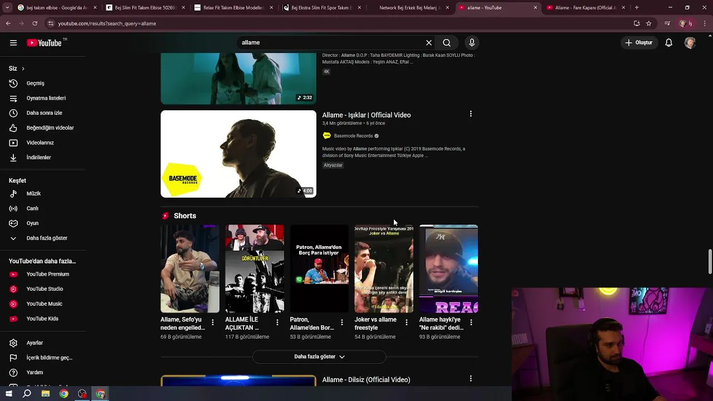Image resolution: width=713 pixels, height=401 pixels.
Task: Open options menu for Dilsiz video
Action: click(x=471, y=379)
